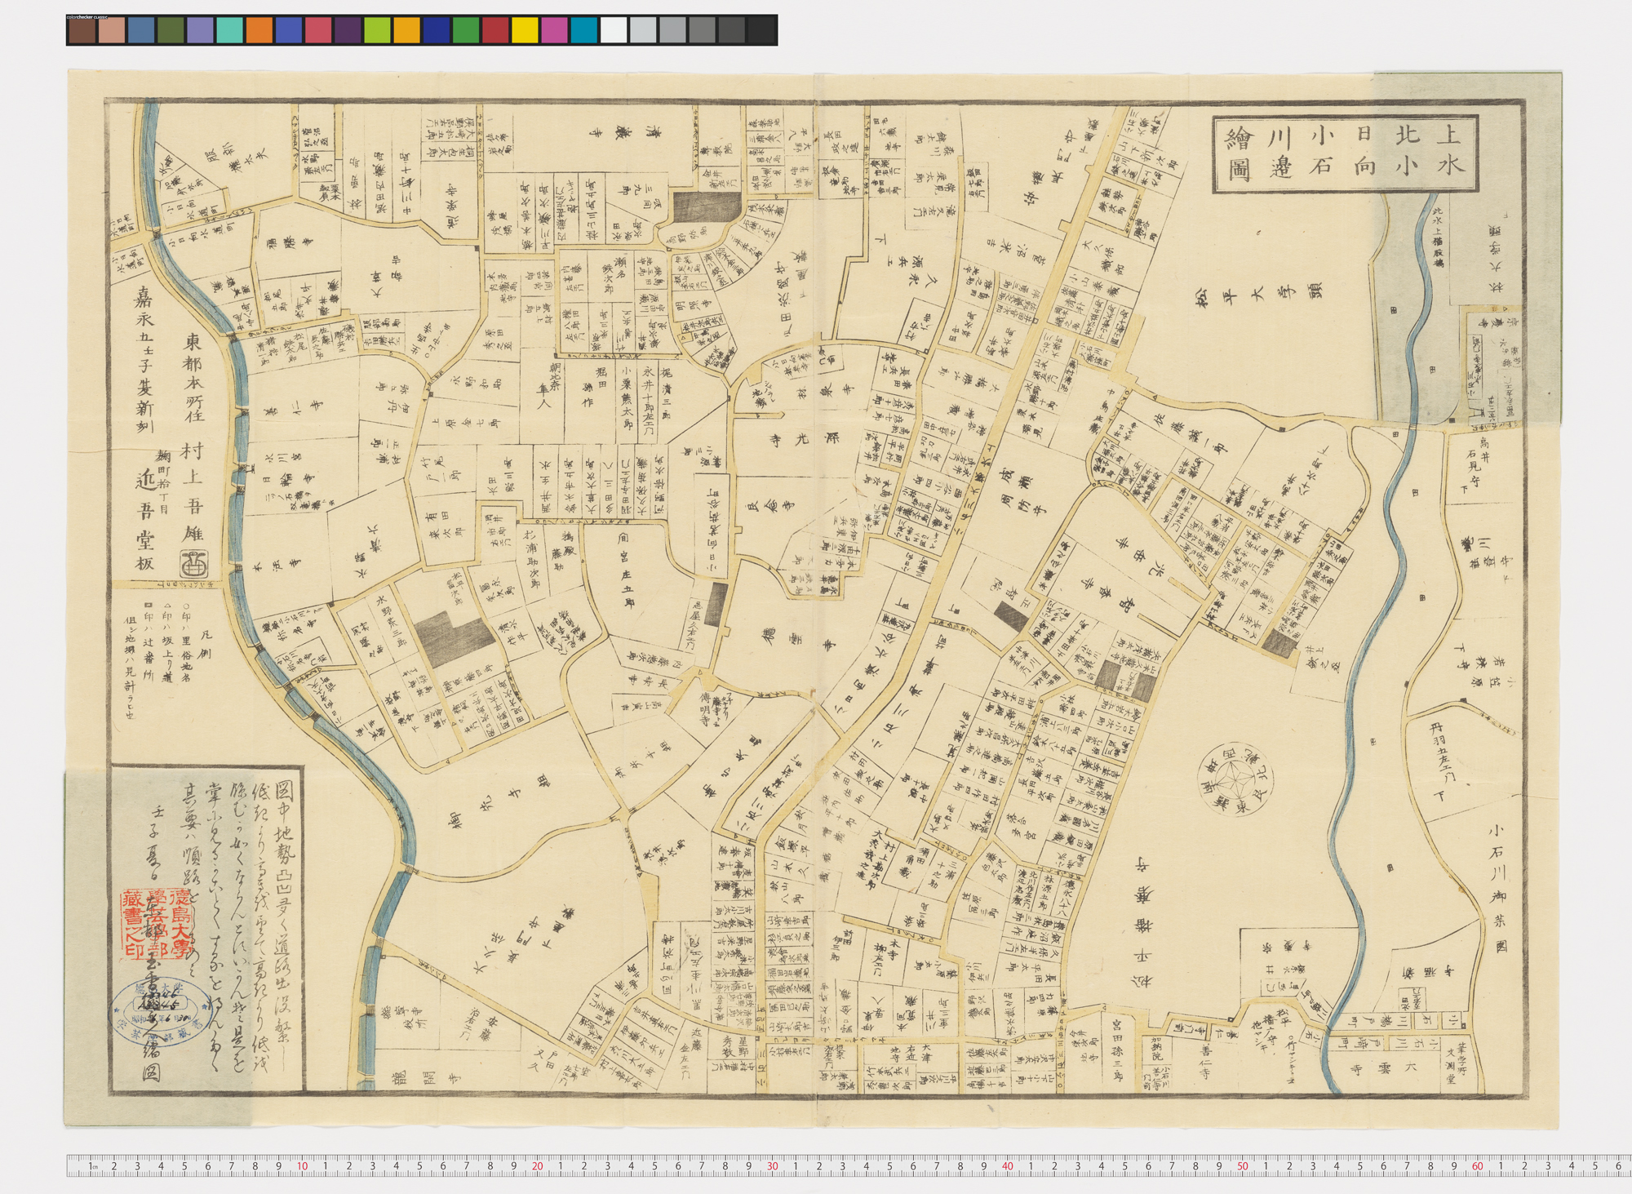Click the small publisher seal under 村上吾雄
1632x1194 pixels.
point(193,562)
